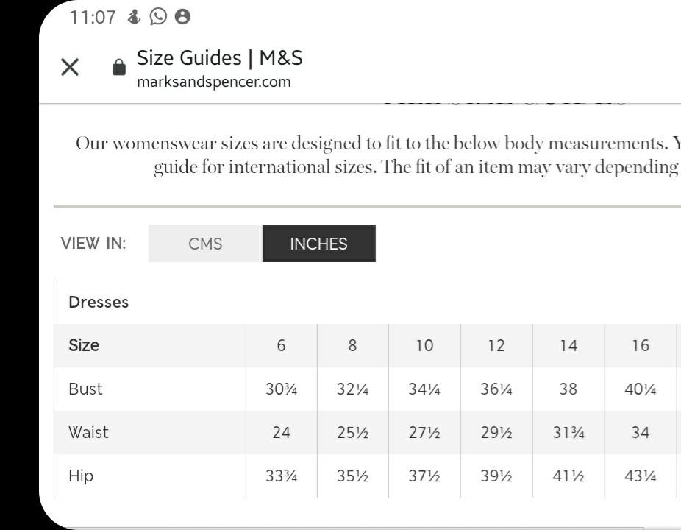The height and width of the screenshot is (530, 681).
Task: Tap the 11:07 clock in status bar
Action: 93,18
